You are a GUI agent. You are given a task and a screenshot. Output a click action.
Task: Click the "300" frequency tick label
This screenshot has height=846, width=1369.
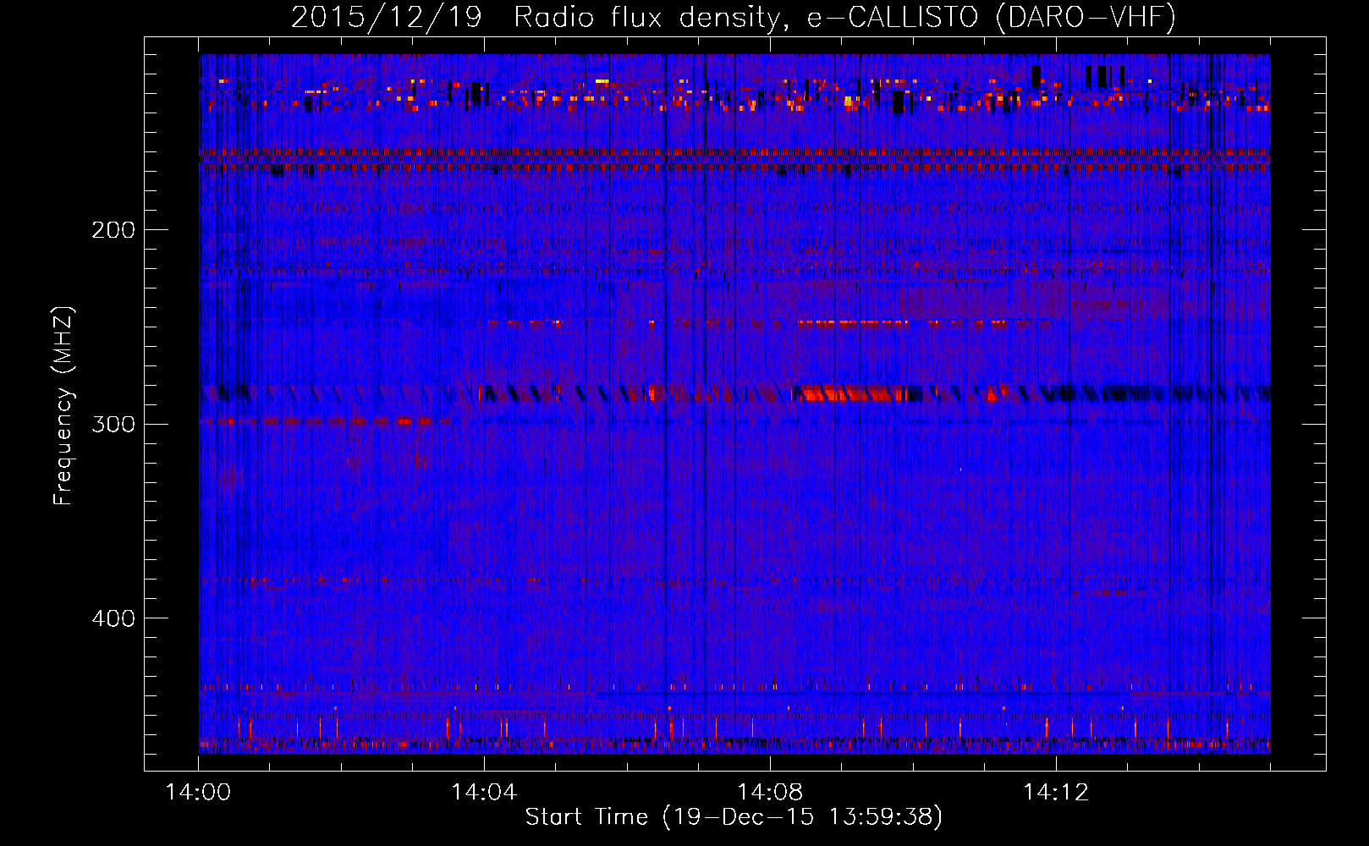(113, 424)
